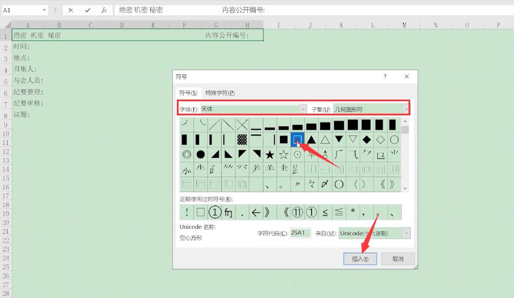Expand the 字体 font dropdown
Image resolution: width=514 pixels, height=298 pixels.
pyautogui.click(x=303, y=109)
